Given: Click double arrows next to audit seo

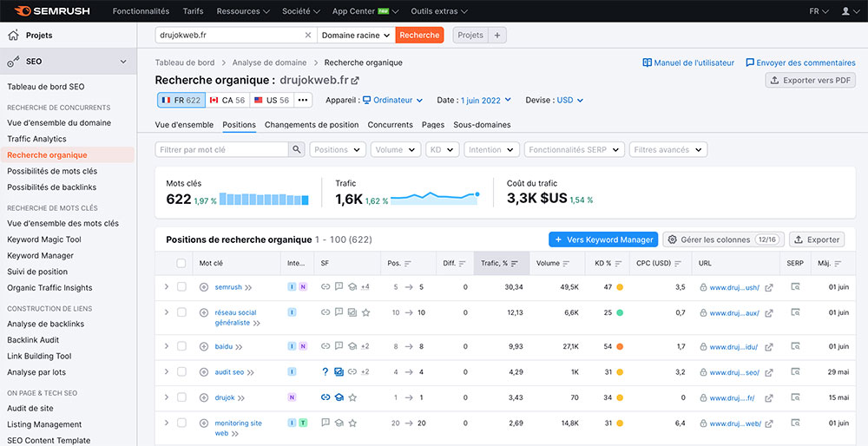Looking at the screenshot, I should pyautogui.click(x=250, y=373).
